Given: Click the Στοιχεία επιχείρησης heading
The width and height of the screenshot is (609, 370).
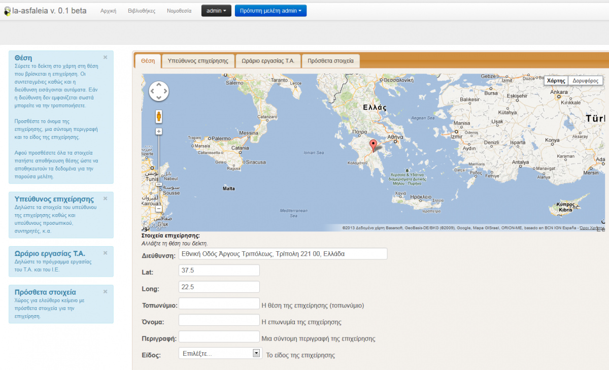Looking at the screenshot, I should click(x=171, y=236).
